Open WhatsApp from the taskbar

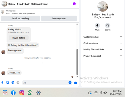[30, 92]
